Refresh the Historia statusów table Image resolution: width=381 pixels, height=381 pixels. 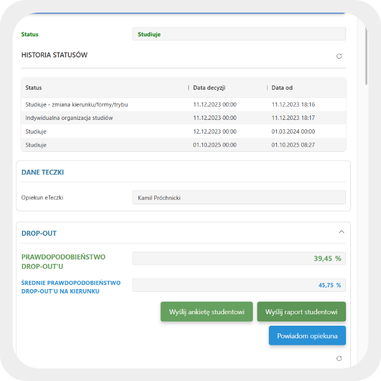pyautogui.click(x=339, y=56)
